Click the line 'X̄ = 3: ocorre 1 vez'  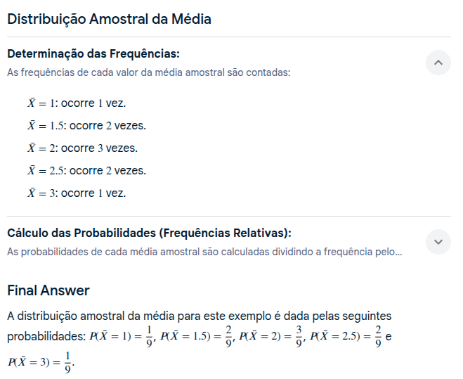[77, 193]
